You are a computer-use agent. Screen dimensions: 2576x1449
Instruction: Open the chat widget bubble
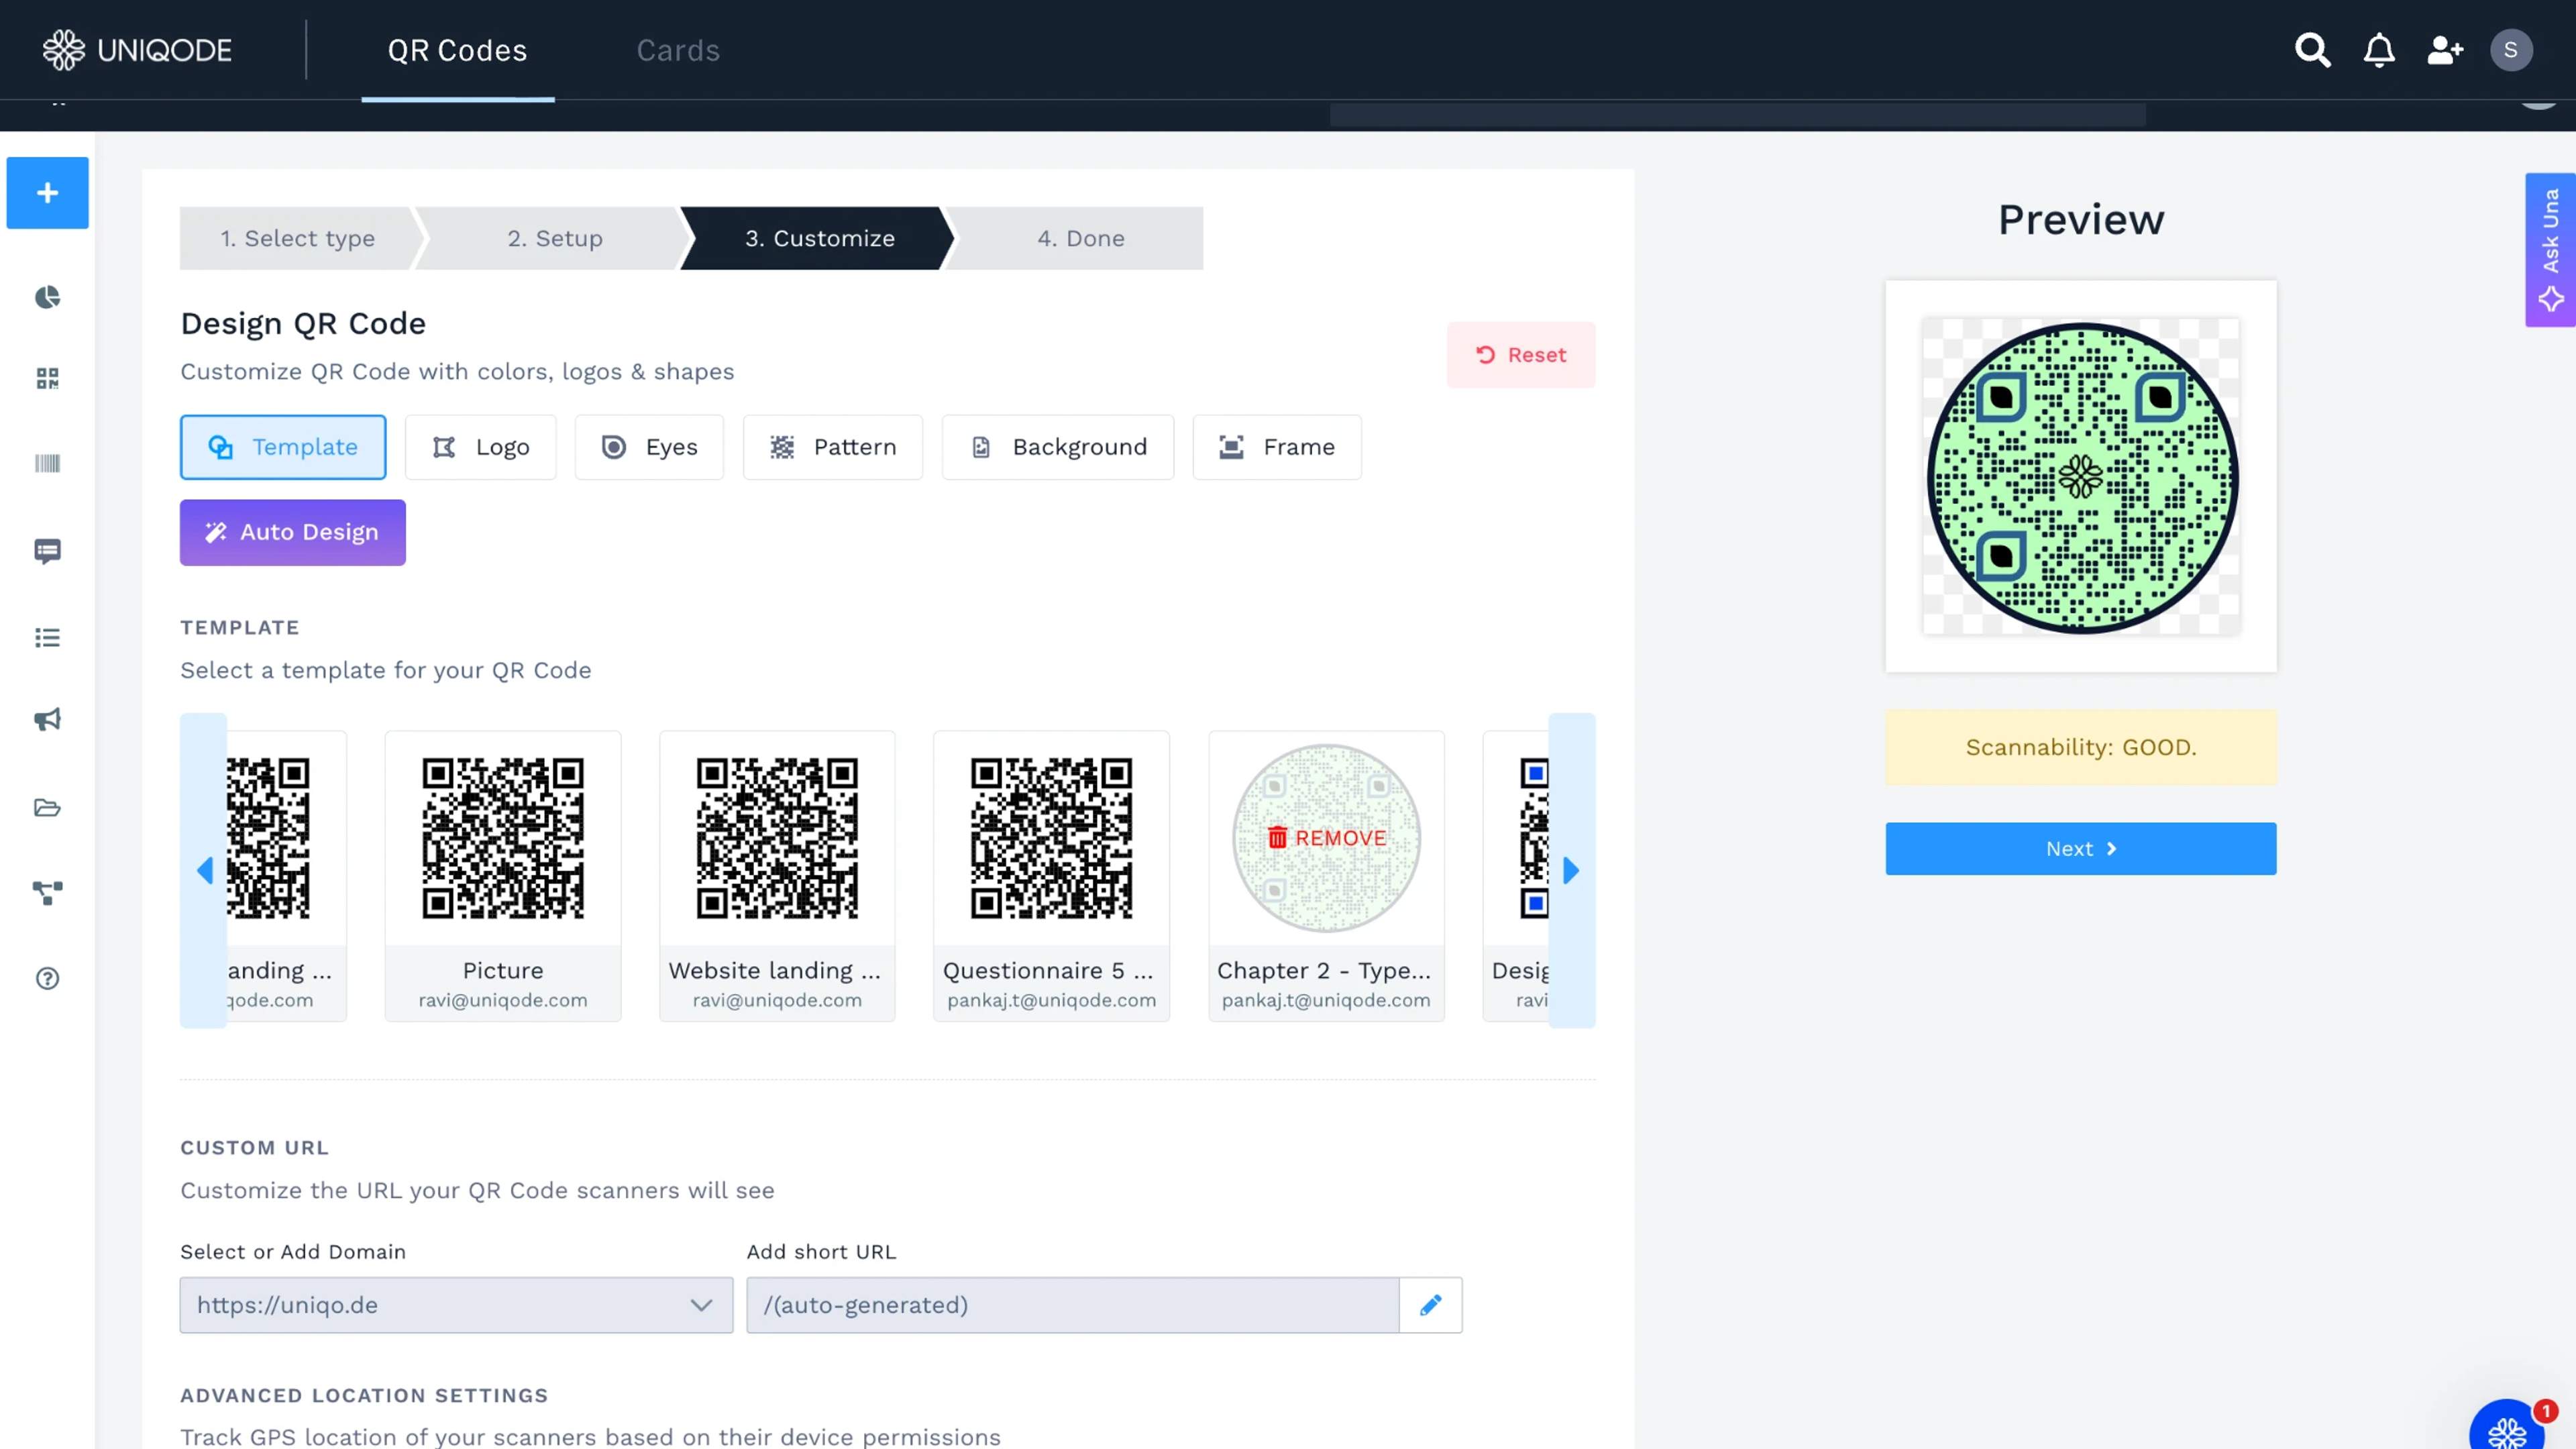point(2507,1428)
